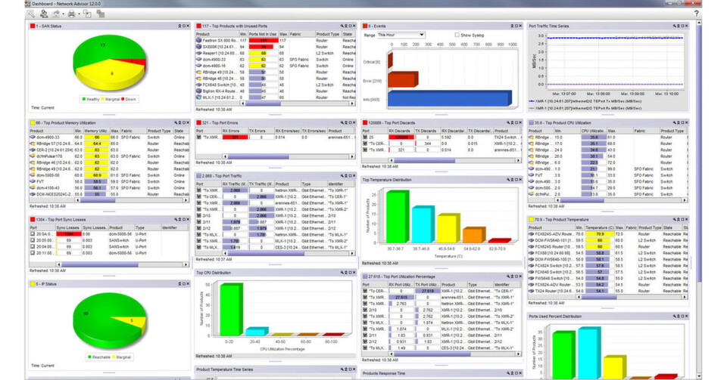Select the FCX624S-ADV Router temperature row
727x380 pixels.
608,234
